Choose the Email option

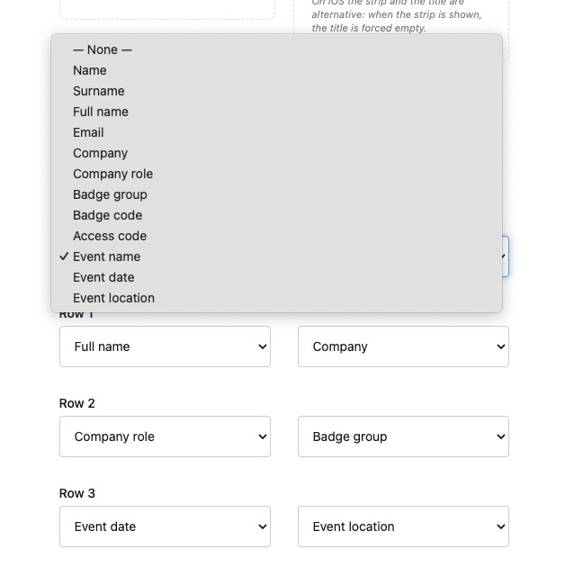pos(276,132)
